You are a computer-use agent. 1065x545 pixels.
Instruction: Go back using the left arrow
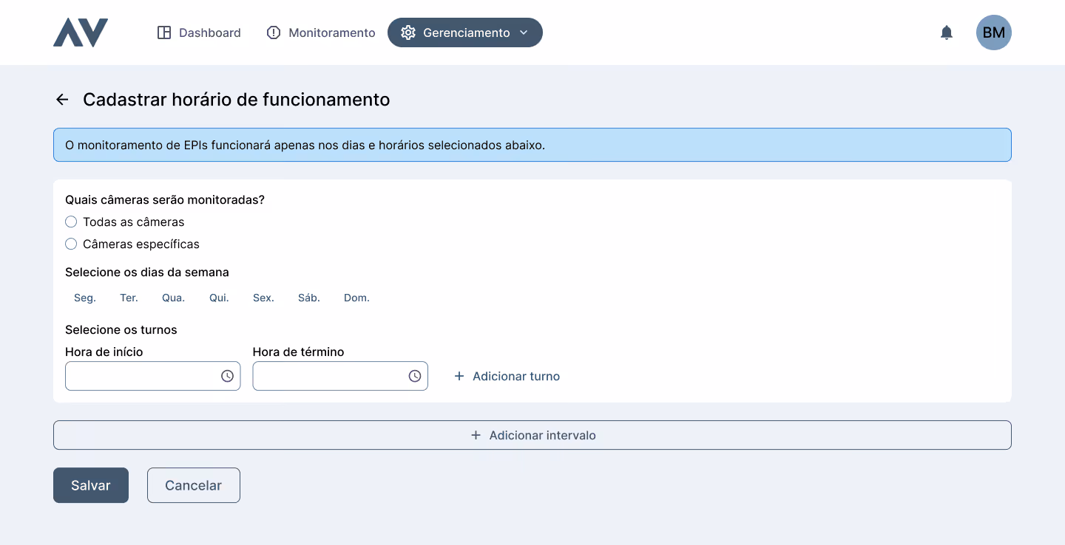pos(62,100)
